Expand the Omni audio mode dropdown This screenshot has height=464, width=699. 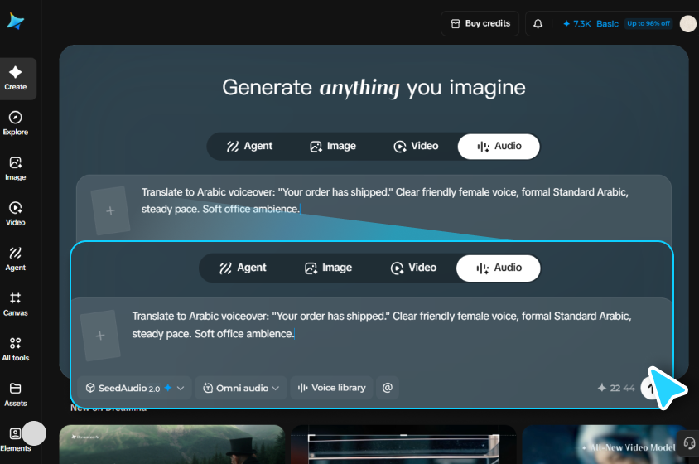click(x=241, y=388)
